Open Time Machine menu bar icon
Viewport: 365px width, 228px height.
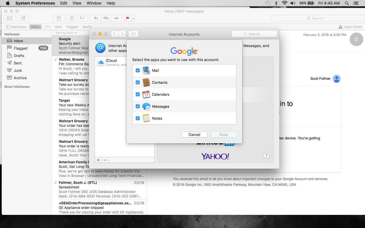[267, 3]
